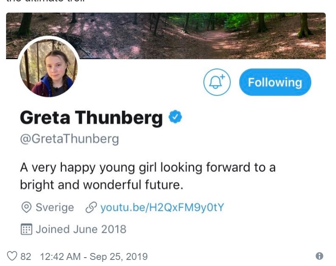
Task: Open the youtu.be/H2QxFM9y0tY link
Action: click(x=162, y=207)
